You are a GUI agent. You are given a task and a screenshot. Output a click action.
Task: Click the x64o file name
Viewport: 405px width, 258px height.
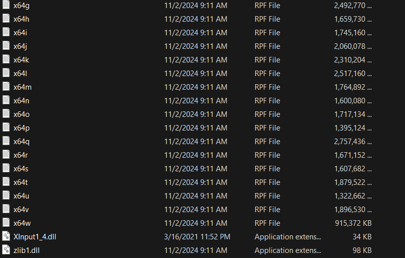22,114
